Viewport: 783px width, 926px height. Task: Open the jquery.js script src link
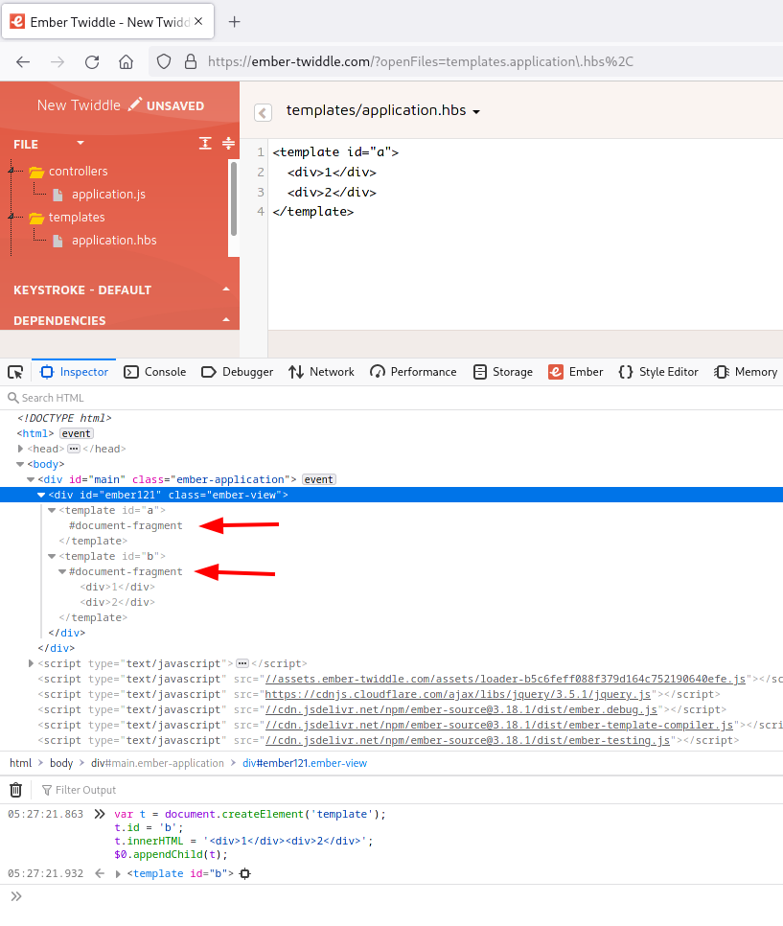(458, 694)
